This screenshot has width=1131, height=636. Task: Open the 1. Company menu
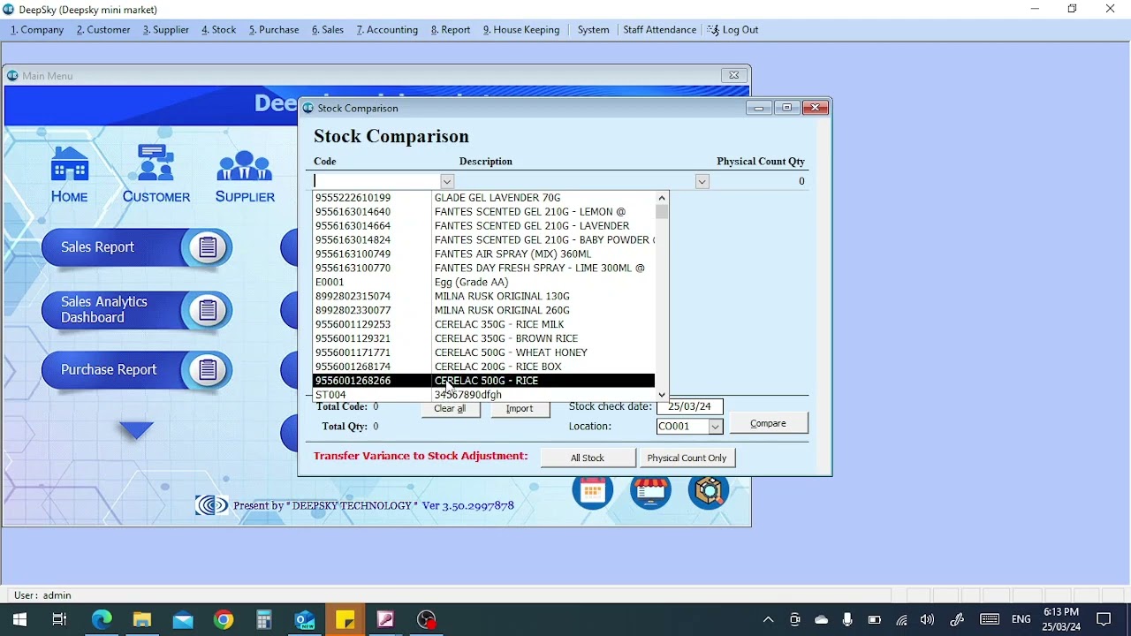37,29
